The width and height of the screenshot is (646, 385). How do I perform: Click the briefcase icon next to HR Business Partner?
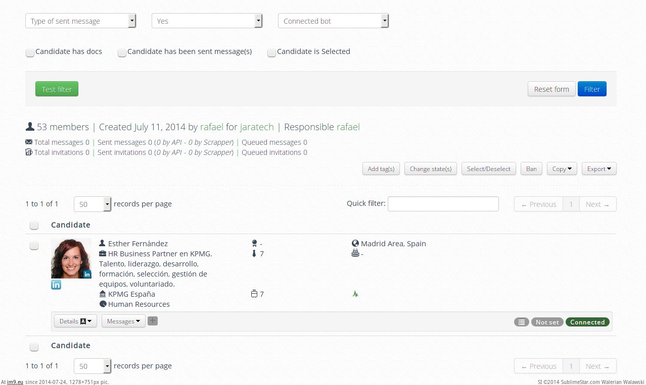point(103,253)
